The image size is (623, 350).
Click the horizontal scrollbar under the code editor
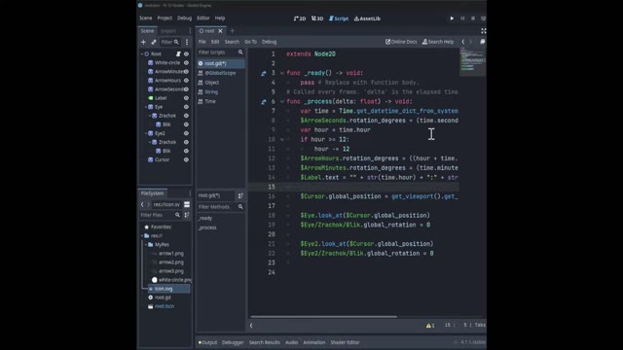[x=323, y=317]
